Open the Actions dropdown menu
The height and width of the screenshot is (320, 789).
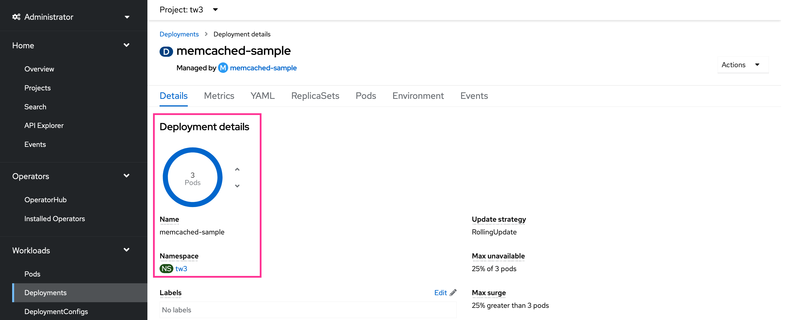click(742, 65)
